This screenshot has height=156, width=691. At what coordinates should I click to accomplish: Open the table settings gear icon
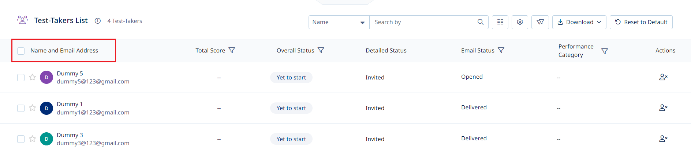click(520, 22)
